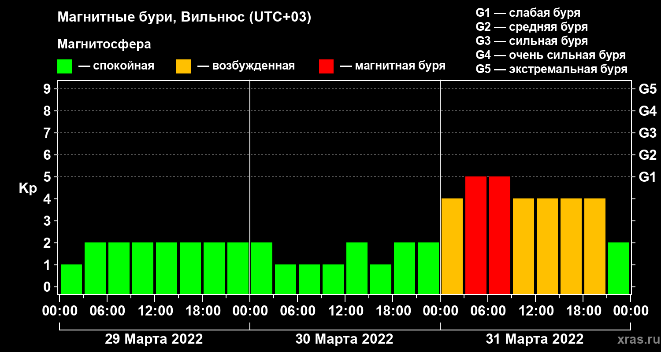Image resolution: width=661 pixels, height=352 pixels.
Task: Click the green "спокойная" legend swatch
Action: 65,66
